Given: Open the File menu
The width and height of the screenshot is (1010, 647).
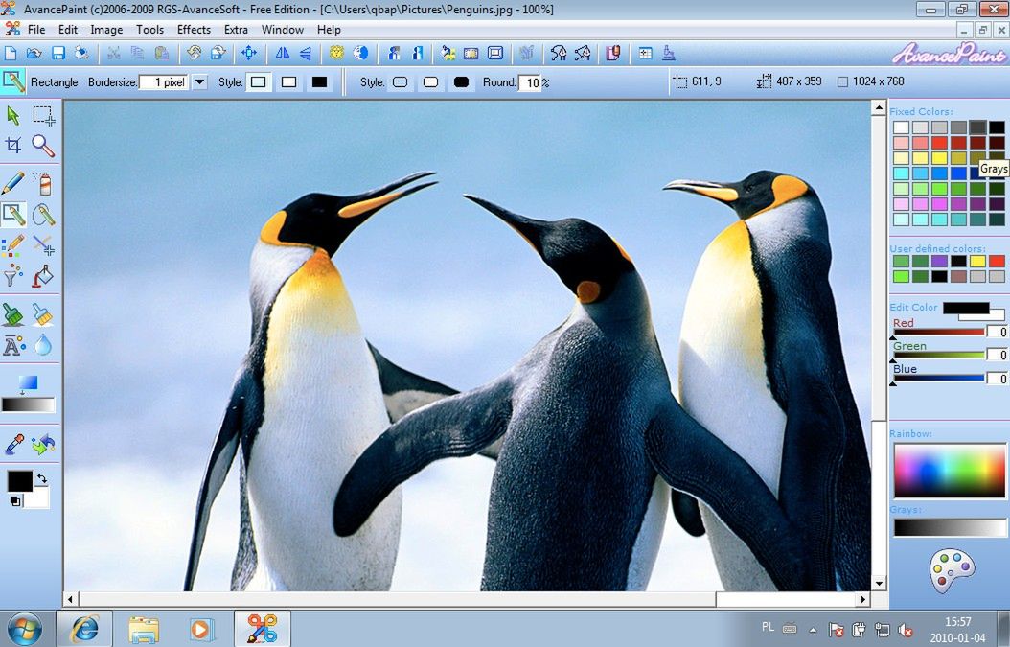Looking at the screenshot, I should click(x=36, y=30).
